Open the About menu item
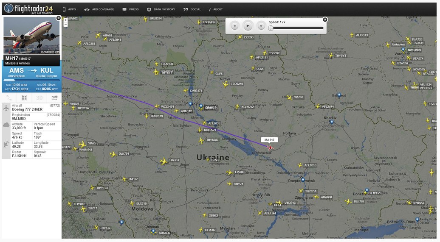The height and width of the screenshot is (242, 440). [x=216, y=9]
